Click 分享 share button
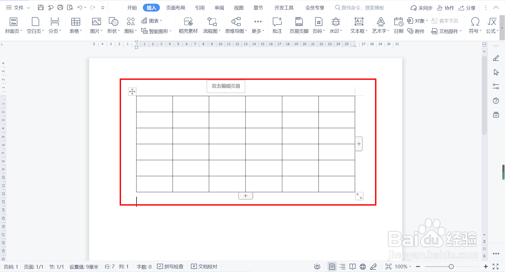505x272 pixels. (x=467, y=8)
